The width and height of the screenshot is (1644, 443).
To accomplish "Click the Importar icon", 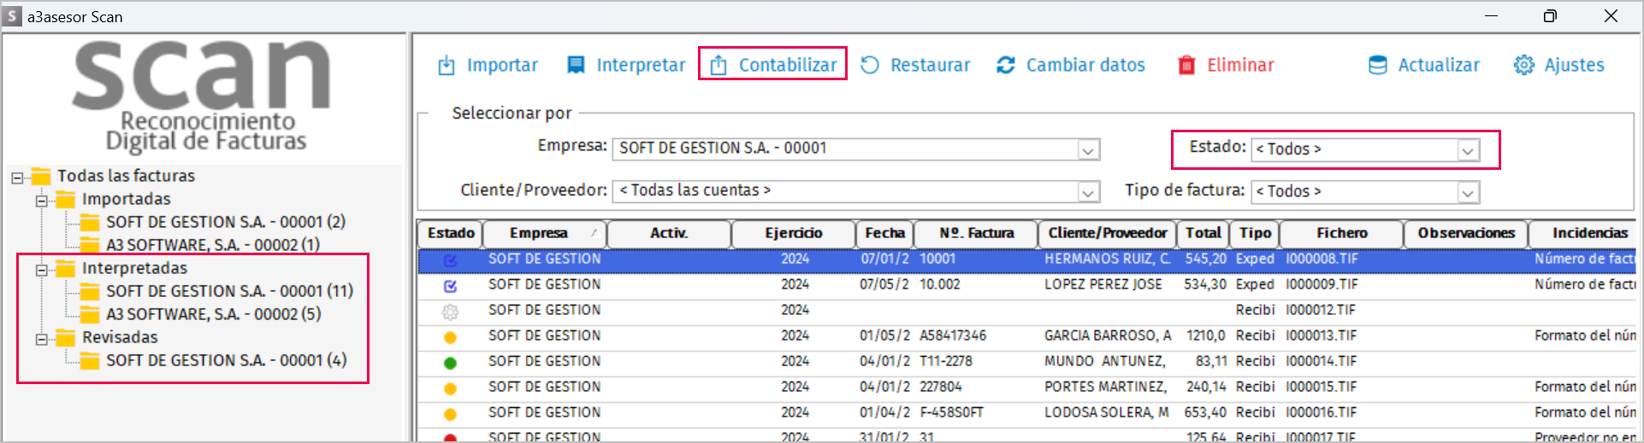I will tap(446, 66).
